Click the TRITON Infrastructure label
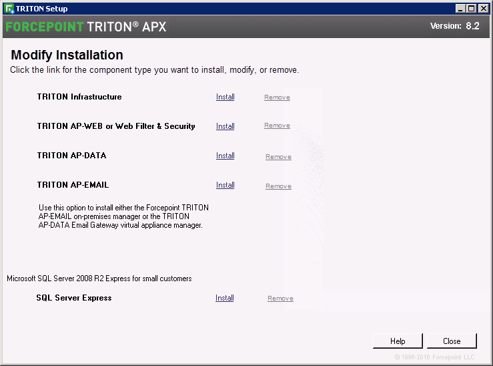 [x=79, y=97]
